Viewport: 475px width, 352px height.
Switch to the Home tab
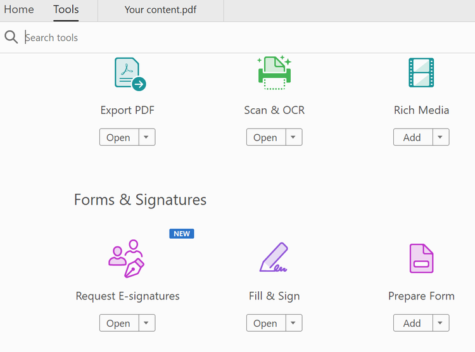(19, 9)
